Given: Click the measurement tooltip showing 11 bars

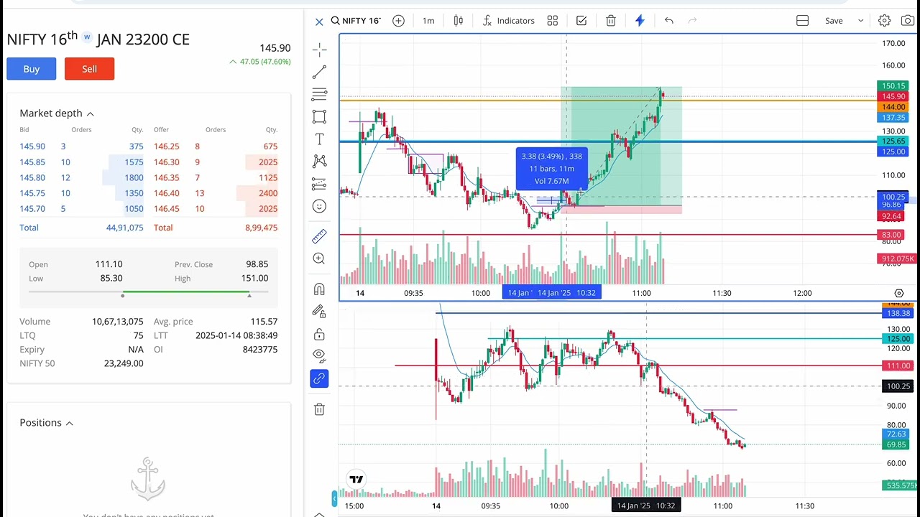Looking at the screenshot, I should pos(552,169).
